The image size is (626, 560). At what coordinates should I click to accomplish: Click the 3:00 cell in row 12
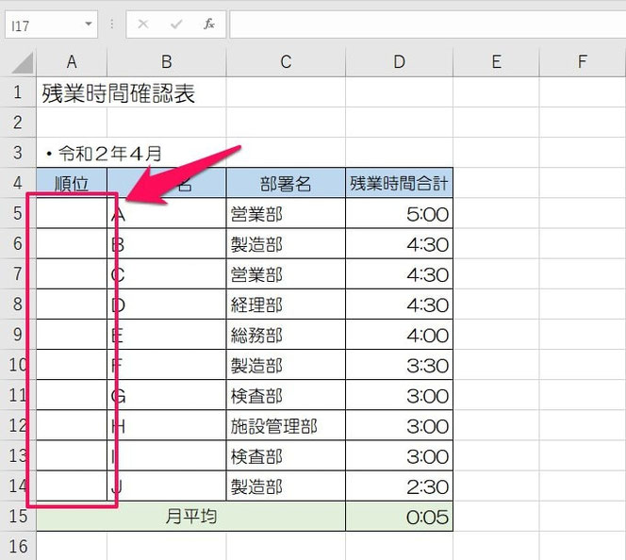(399, 425)
